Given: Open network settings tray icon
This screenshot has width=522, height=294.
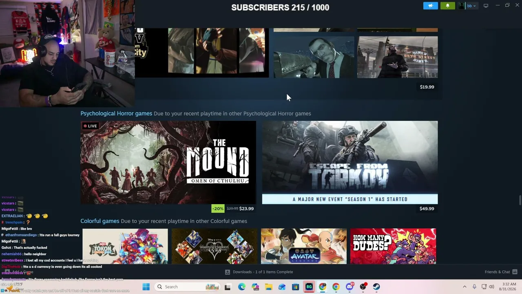Looking at the screenshot, I should click(484, 287).
